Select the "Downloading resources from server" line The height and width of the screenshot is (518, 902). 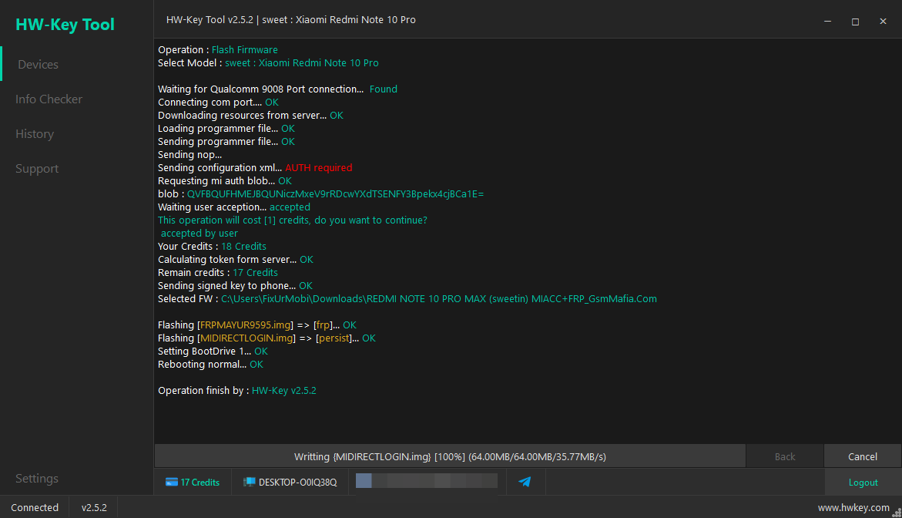coord(250,116)
